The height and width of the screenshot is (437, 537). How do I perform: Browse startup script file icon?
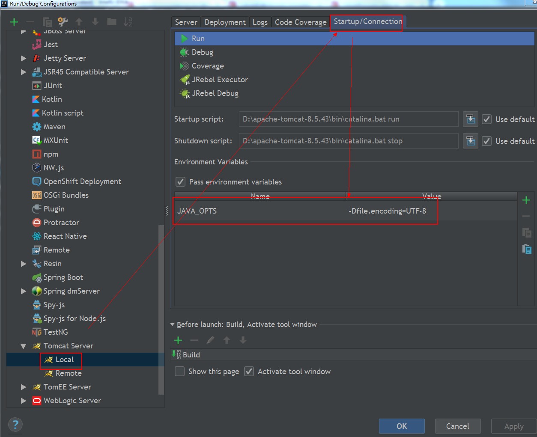[x=471, y=119]
